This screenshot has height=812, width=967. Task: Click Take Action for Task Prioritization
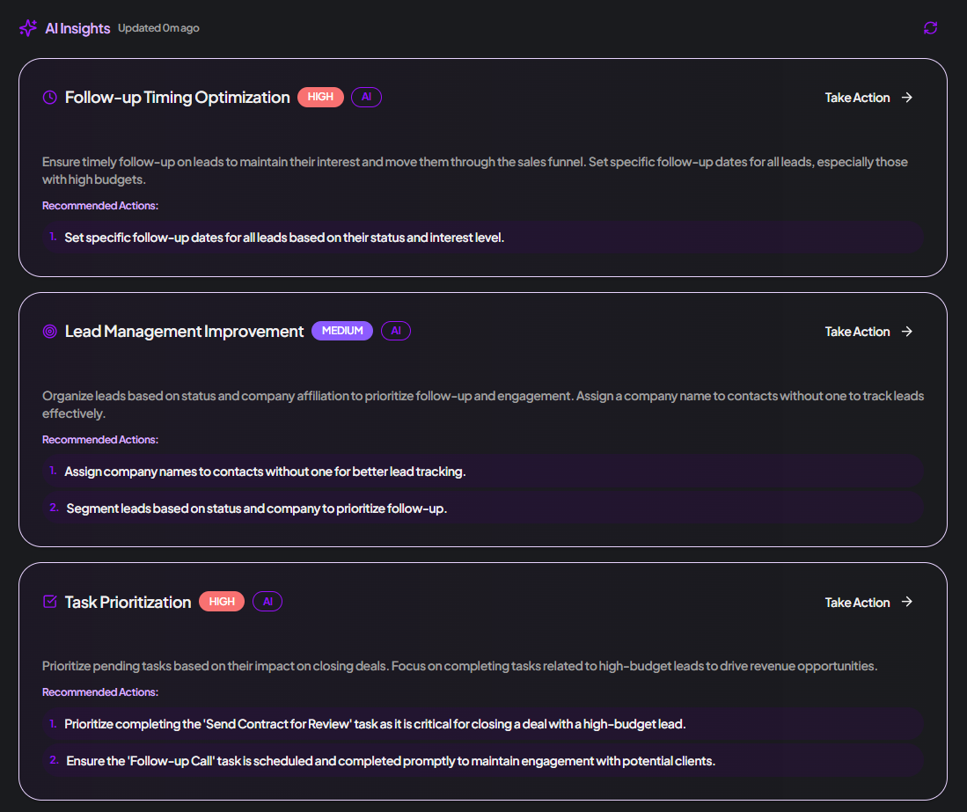point(857,603)
